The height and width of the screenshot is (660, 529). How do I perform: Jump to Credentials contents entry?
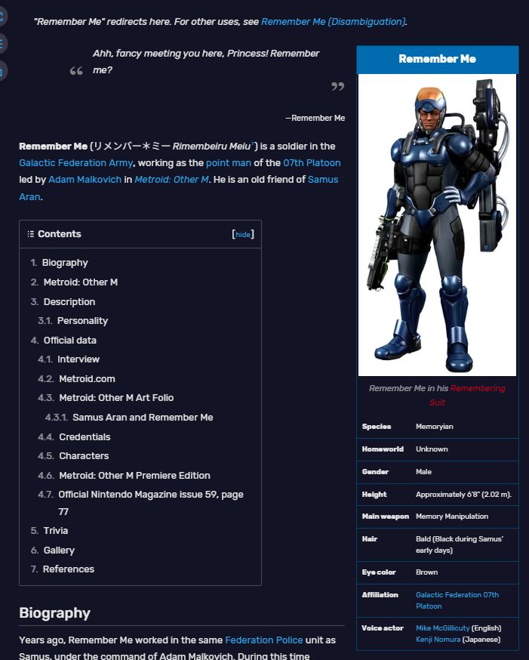tap(85, 437)
